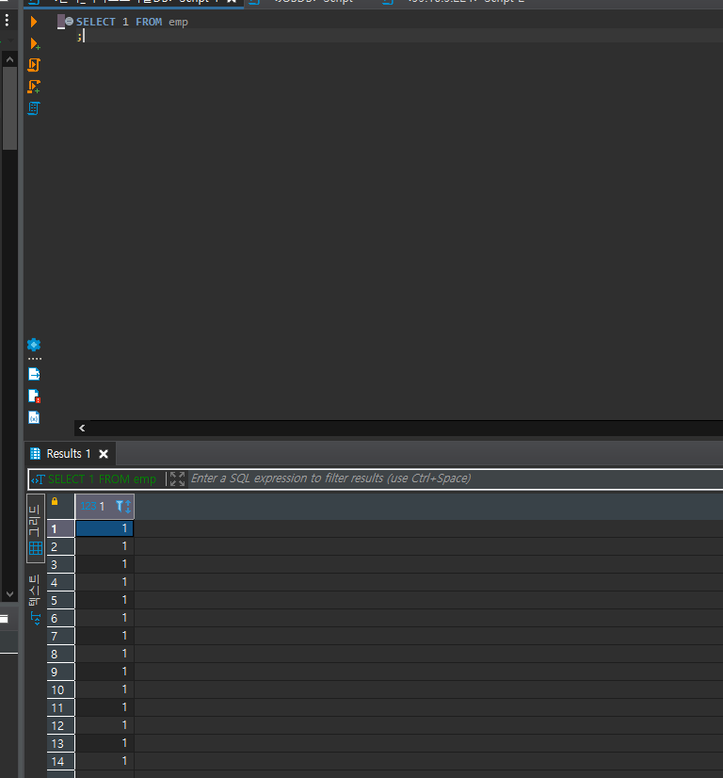This screenshot has width=723, height=778.
Task: Select the Results 1 tab
Action: coord(69,453)
